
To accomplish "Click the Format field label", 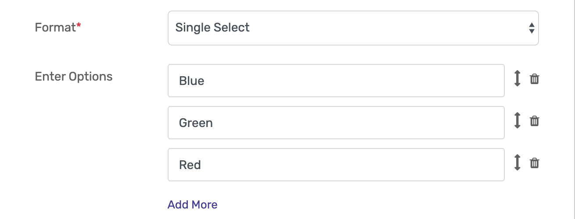I will coord(55,28).
